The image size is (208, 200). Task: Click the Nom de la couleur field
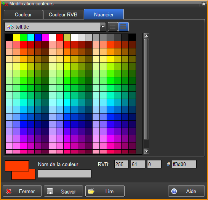(65, 174)
